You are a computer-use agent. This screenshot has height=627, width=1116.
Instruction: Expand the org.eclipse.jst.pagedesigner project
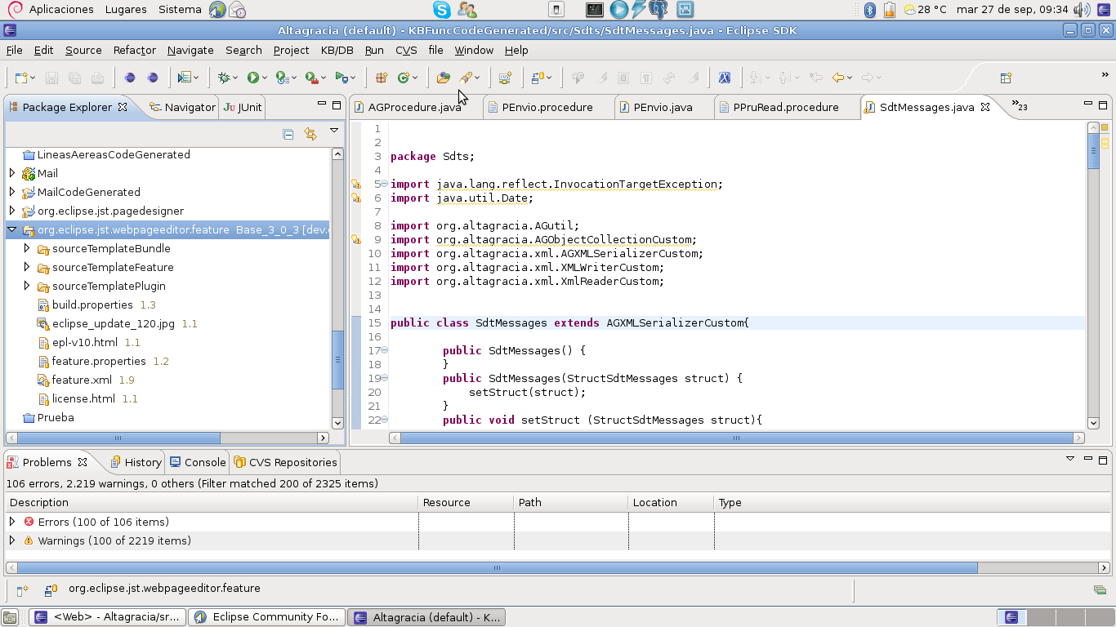pyautogui.click(x=12, y=211)
